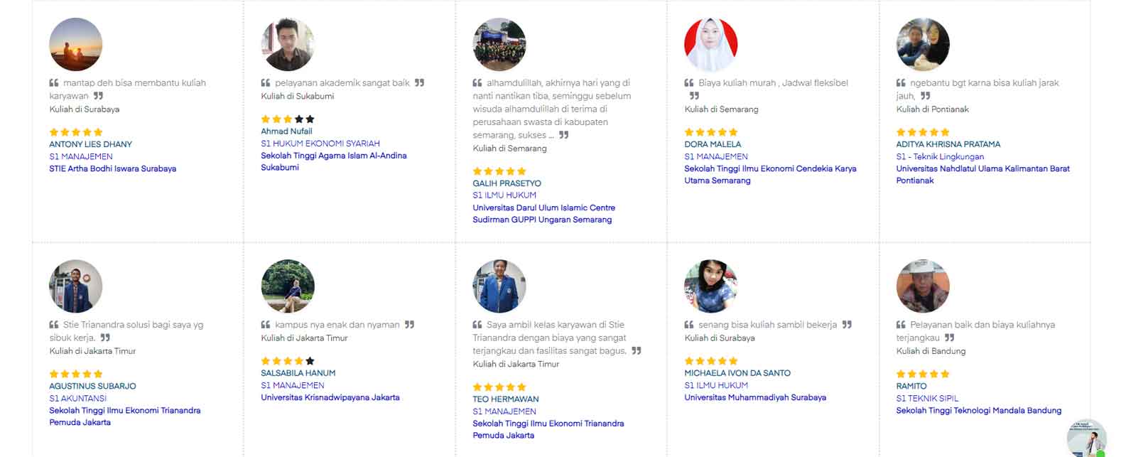Click the S1 TEKNIK SIPIL program link
Viewport: 1121px width, 457px height.
tap(927, 399)
